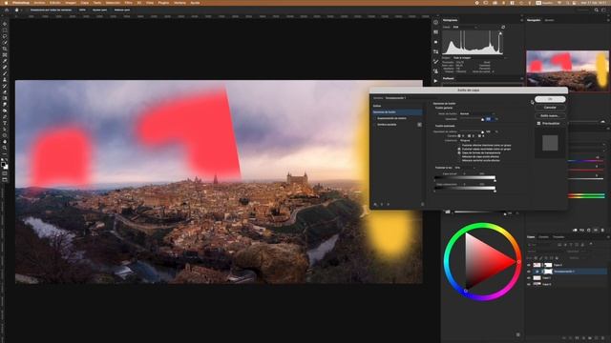This screenshot has height=343, width=611.
Task: Click the Home icon in the options bar
Action: (7, 10)
